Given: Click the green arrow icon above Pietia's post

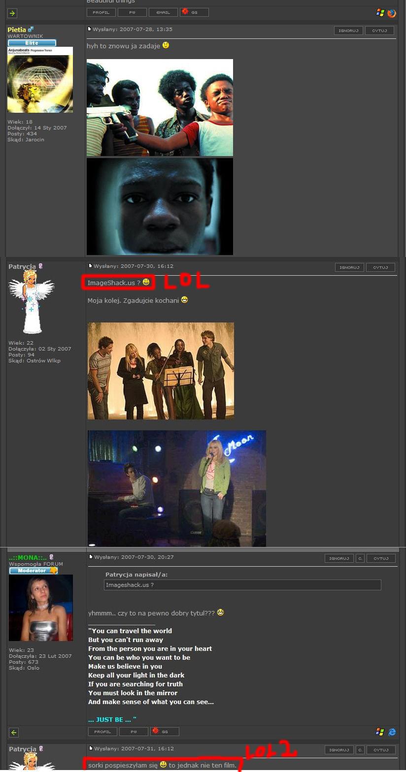Looking at the screenshot, I should (x=12, y=13).
